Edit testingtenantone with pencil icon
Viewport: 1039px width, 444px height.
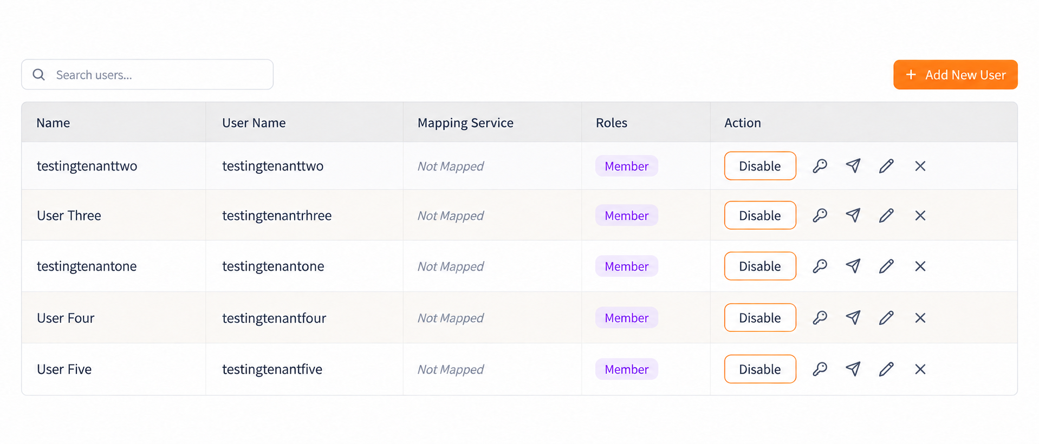(x=886, y=266)
